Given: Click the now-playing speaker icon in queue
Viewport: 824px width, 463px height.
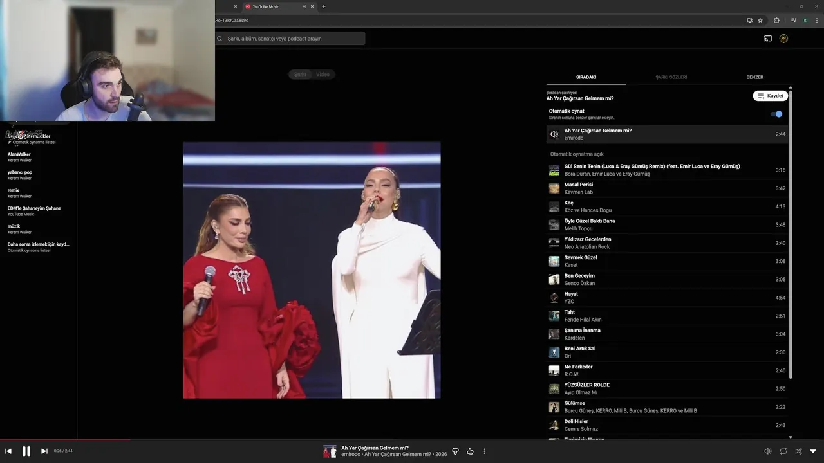Looking at the screenshot, I should (554, 134).
